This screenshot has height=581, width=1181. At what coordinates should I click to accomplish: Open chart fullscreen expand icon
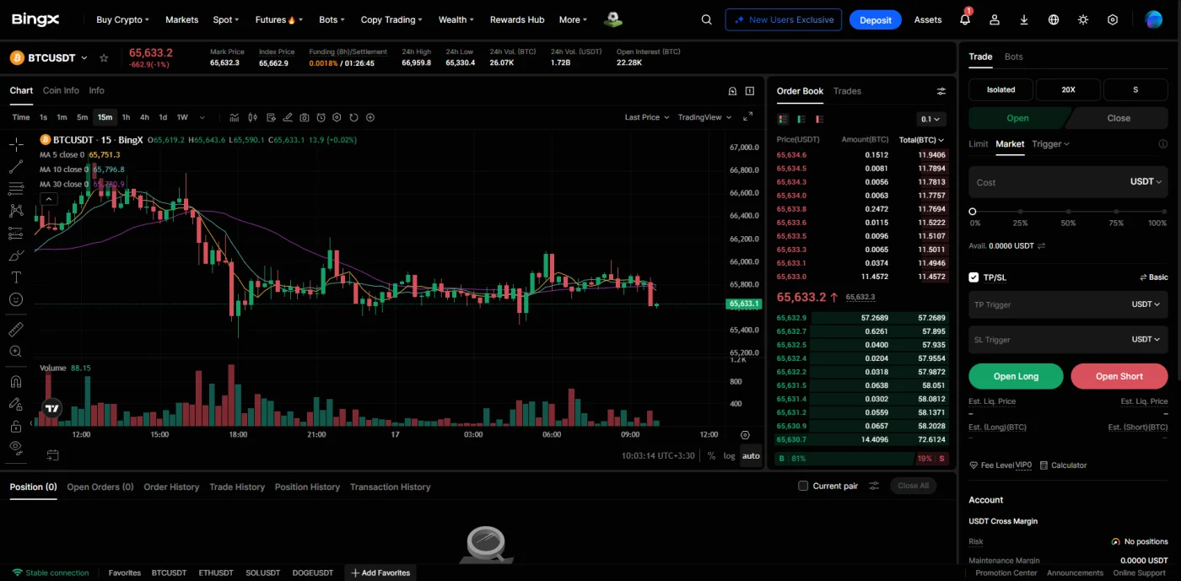pyautogui.click(x=748, y=117)
